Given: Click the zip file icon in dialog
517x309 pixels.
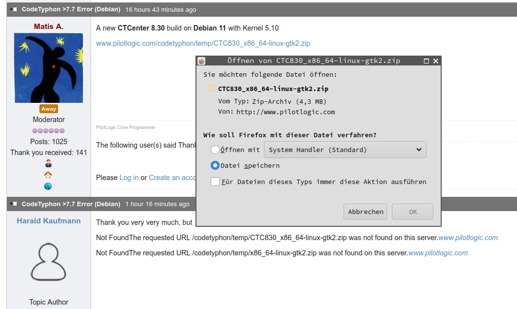Looking at the screenshot, I should [211, 88].
